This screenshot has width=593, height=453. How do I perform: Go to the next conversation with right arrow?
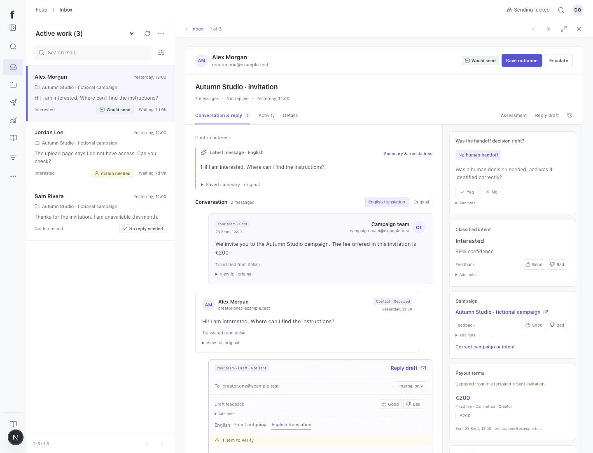pyautogui.click(x=549, y=29)
